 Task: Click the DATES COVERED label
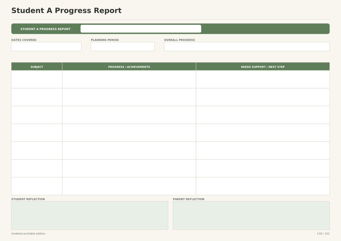[x=24, y=40]
